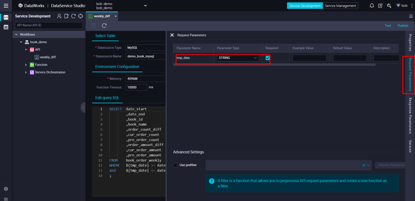Viewport: 415px width, 201px height.
Task: Click the tmp_date parameter name cell
Action: pos(193,58)
